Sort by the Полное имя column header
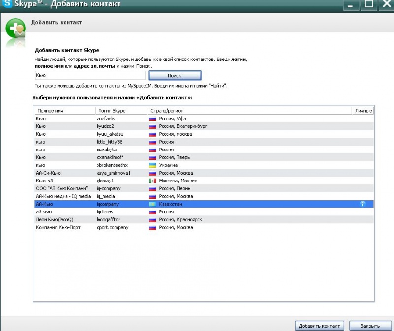Image resolution: width=394 pixels, height=331 pixels. point(64,111)
